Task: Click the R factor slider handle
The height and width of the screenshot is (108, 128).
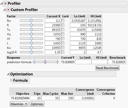Action: click(x=31, y=25)
